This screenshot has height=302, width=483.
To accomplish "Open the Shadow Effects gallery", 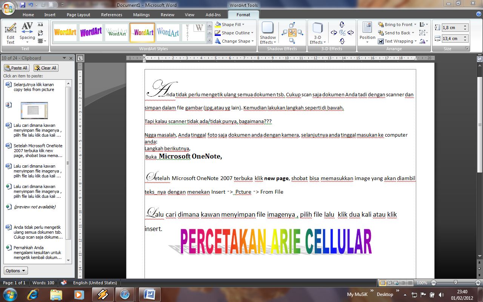I will pos(268,33).
